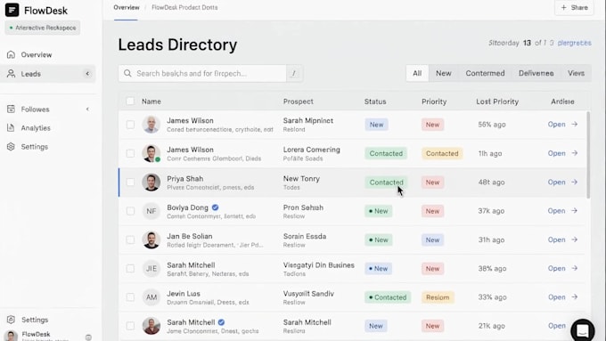Click the Vusyoilt Sandiv prospect
The width and height of the screenshot is (606, 341).
point(308,294)
